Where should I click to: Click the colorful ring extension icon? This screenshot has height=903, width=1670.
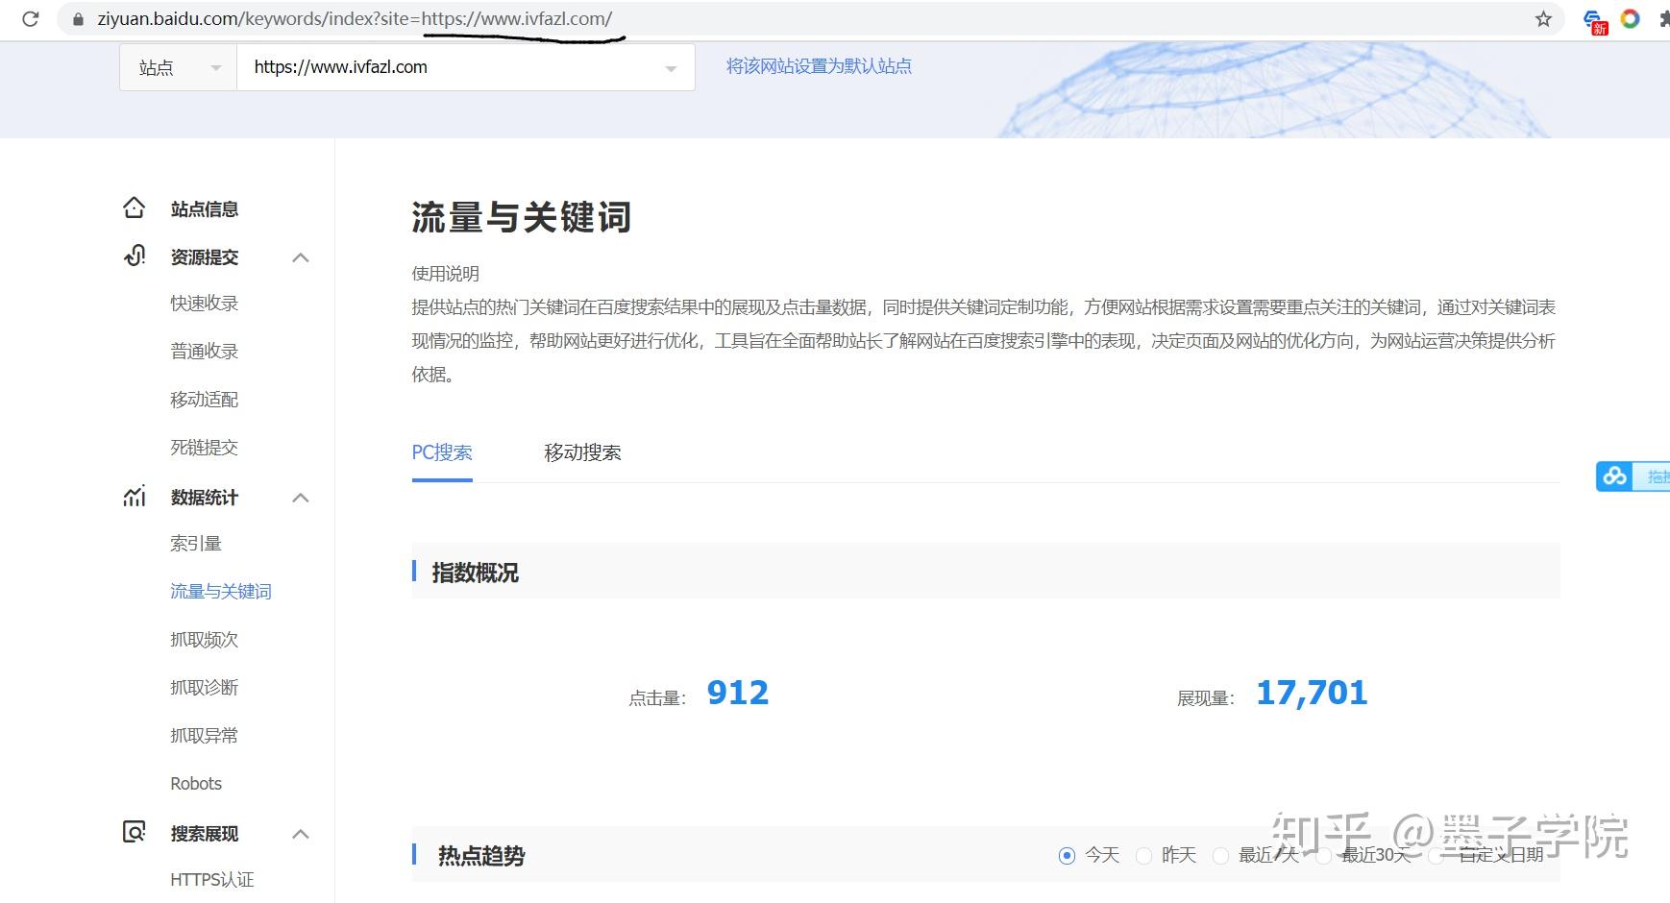pos(1630,18)
